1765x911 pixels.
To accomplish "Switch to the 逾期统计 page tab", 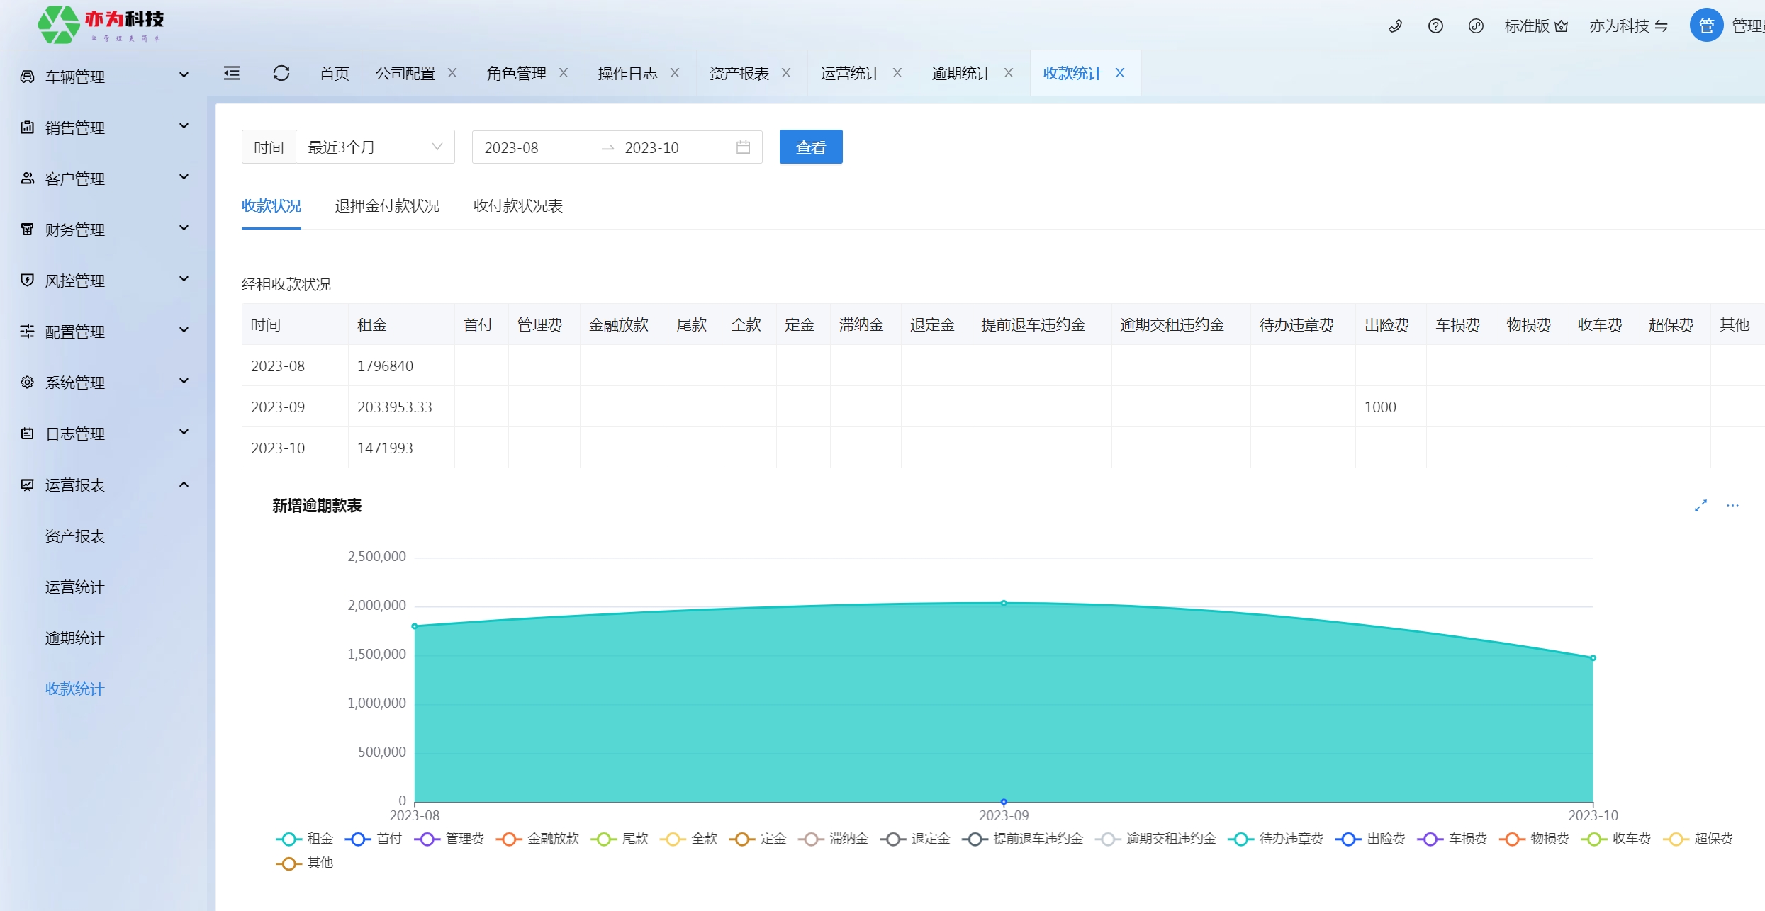I will [x=961, y=73].
